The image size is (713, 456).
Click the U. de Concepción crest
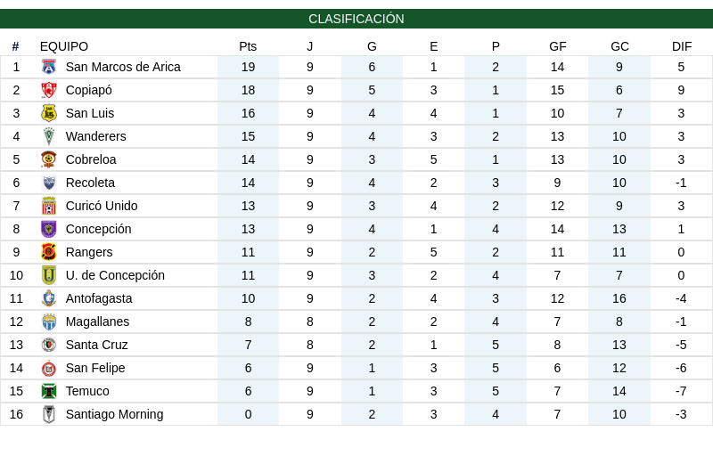(49, 275)
